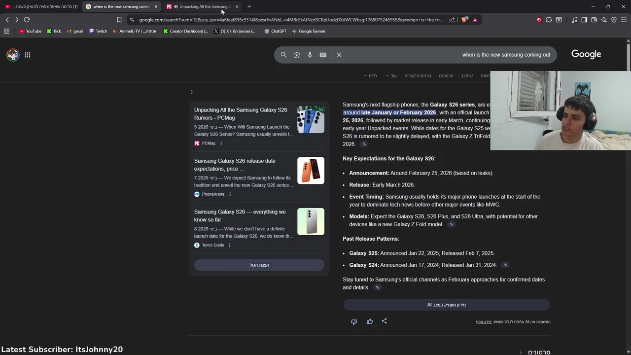Open the browser hamburger main menu
631x355 pixels.
coord(624,20)
